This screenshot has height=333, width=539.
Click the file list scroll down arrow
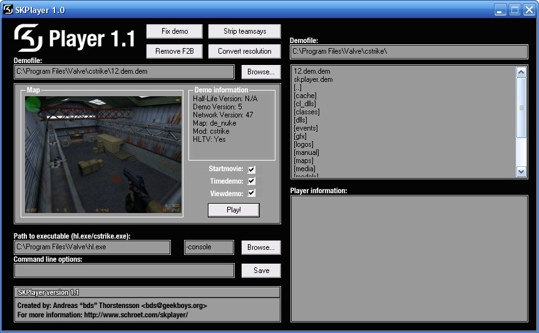pos(521,171)
